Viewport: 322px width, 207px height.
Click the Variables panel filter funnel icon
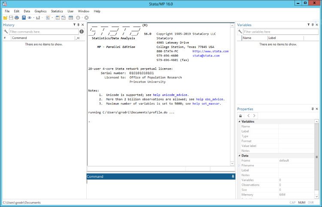point(308,25)
